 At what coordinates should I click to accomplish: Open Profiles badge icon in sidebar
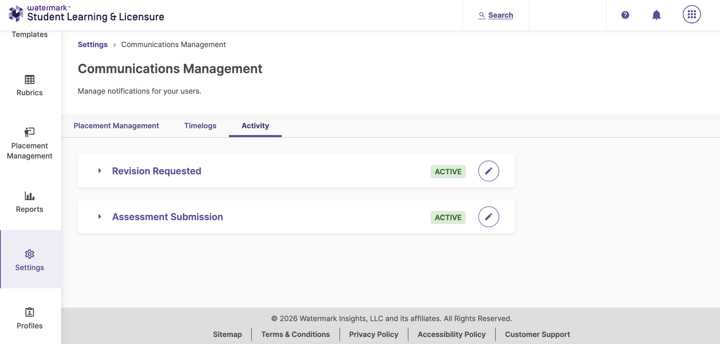click(x=29, y=312)
